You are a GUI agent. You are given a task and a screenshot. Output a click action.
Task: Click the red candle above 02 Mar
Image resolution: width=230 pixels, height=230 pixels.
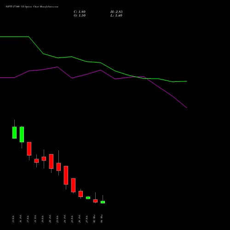click(x=95, y=201)
